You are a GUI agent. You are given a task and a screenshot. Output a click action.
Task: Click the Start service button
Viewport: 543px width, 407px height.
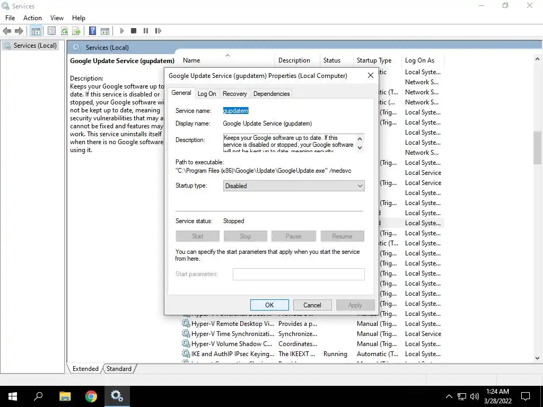(x=197, y=236)
